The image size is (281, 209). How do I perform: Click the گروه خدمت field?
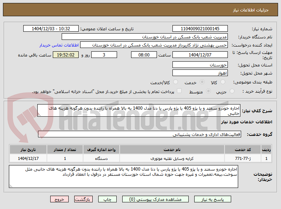pos(140,134)
